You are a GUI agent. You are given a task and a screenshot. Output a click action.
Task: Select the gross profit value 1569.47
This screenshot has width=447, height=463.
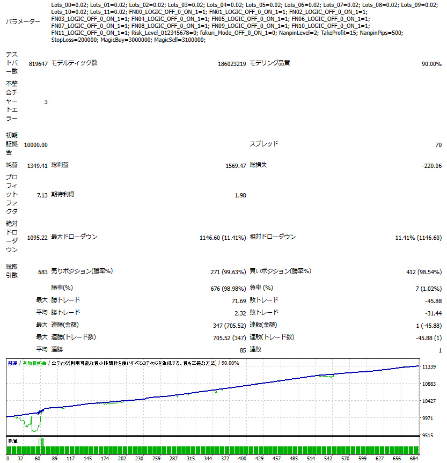click(236, 166)
